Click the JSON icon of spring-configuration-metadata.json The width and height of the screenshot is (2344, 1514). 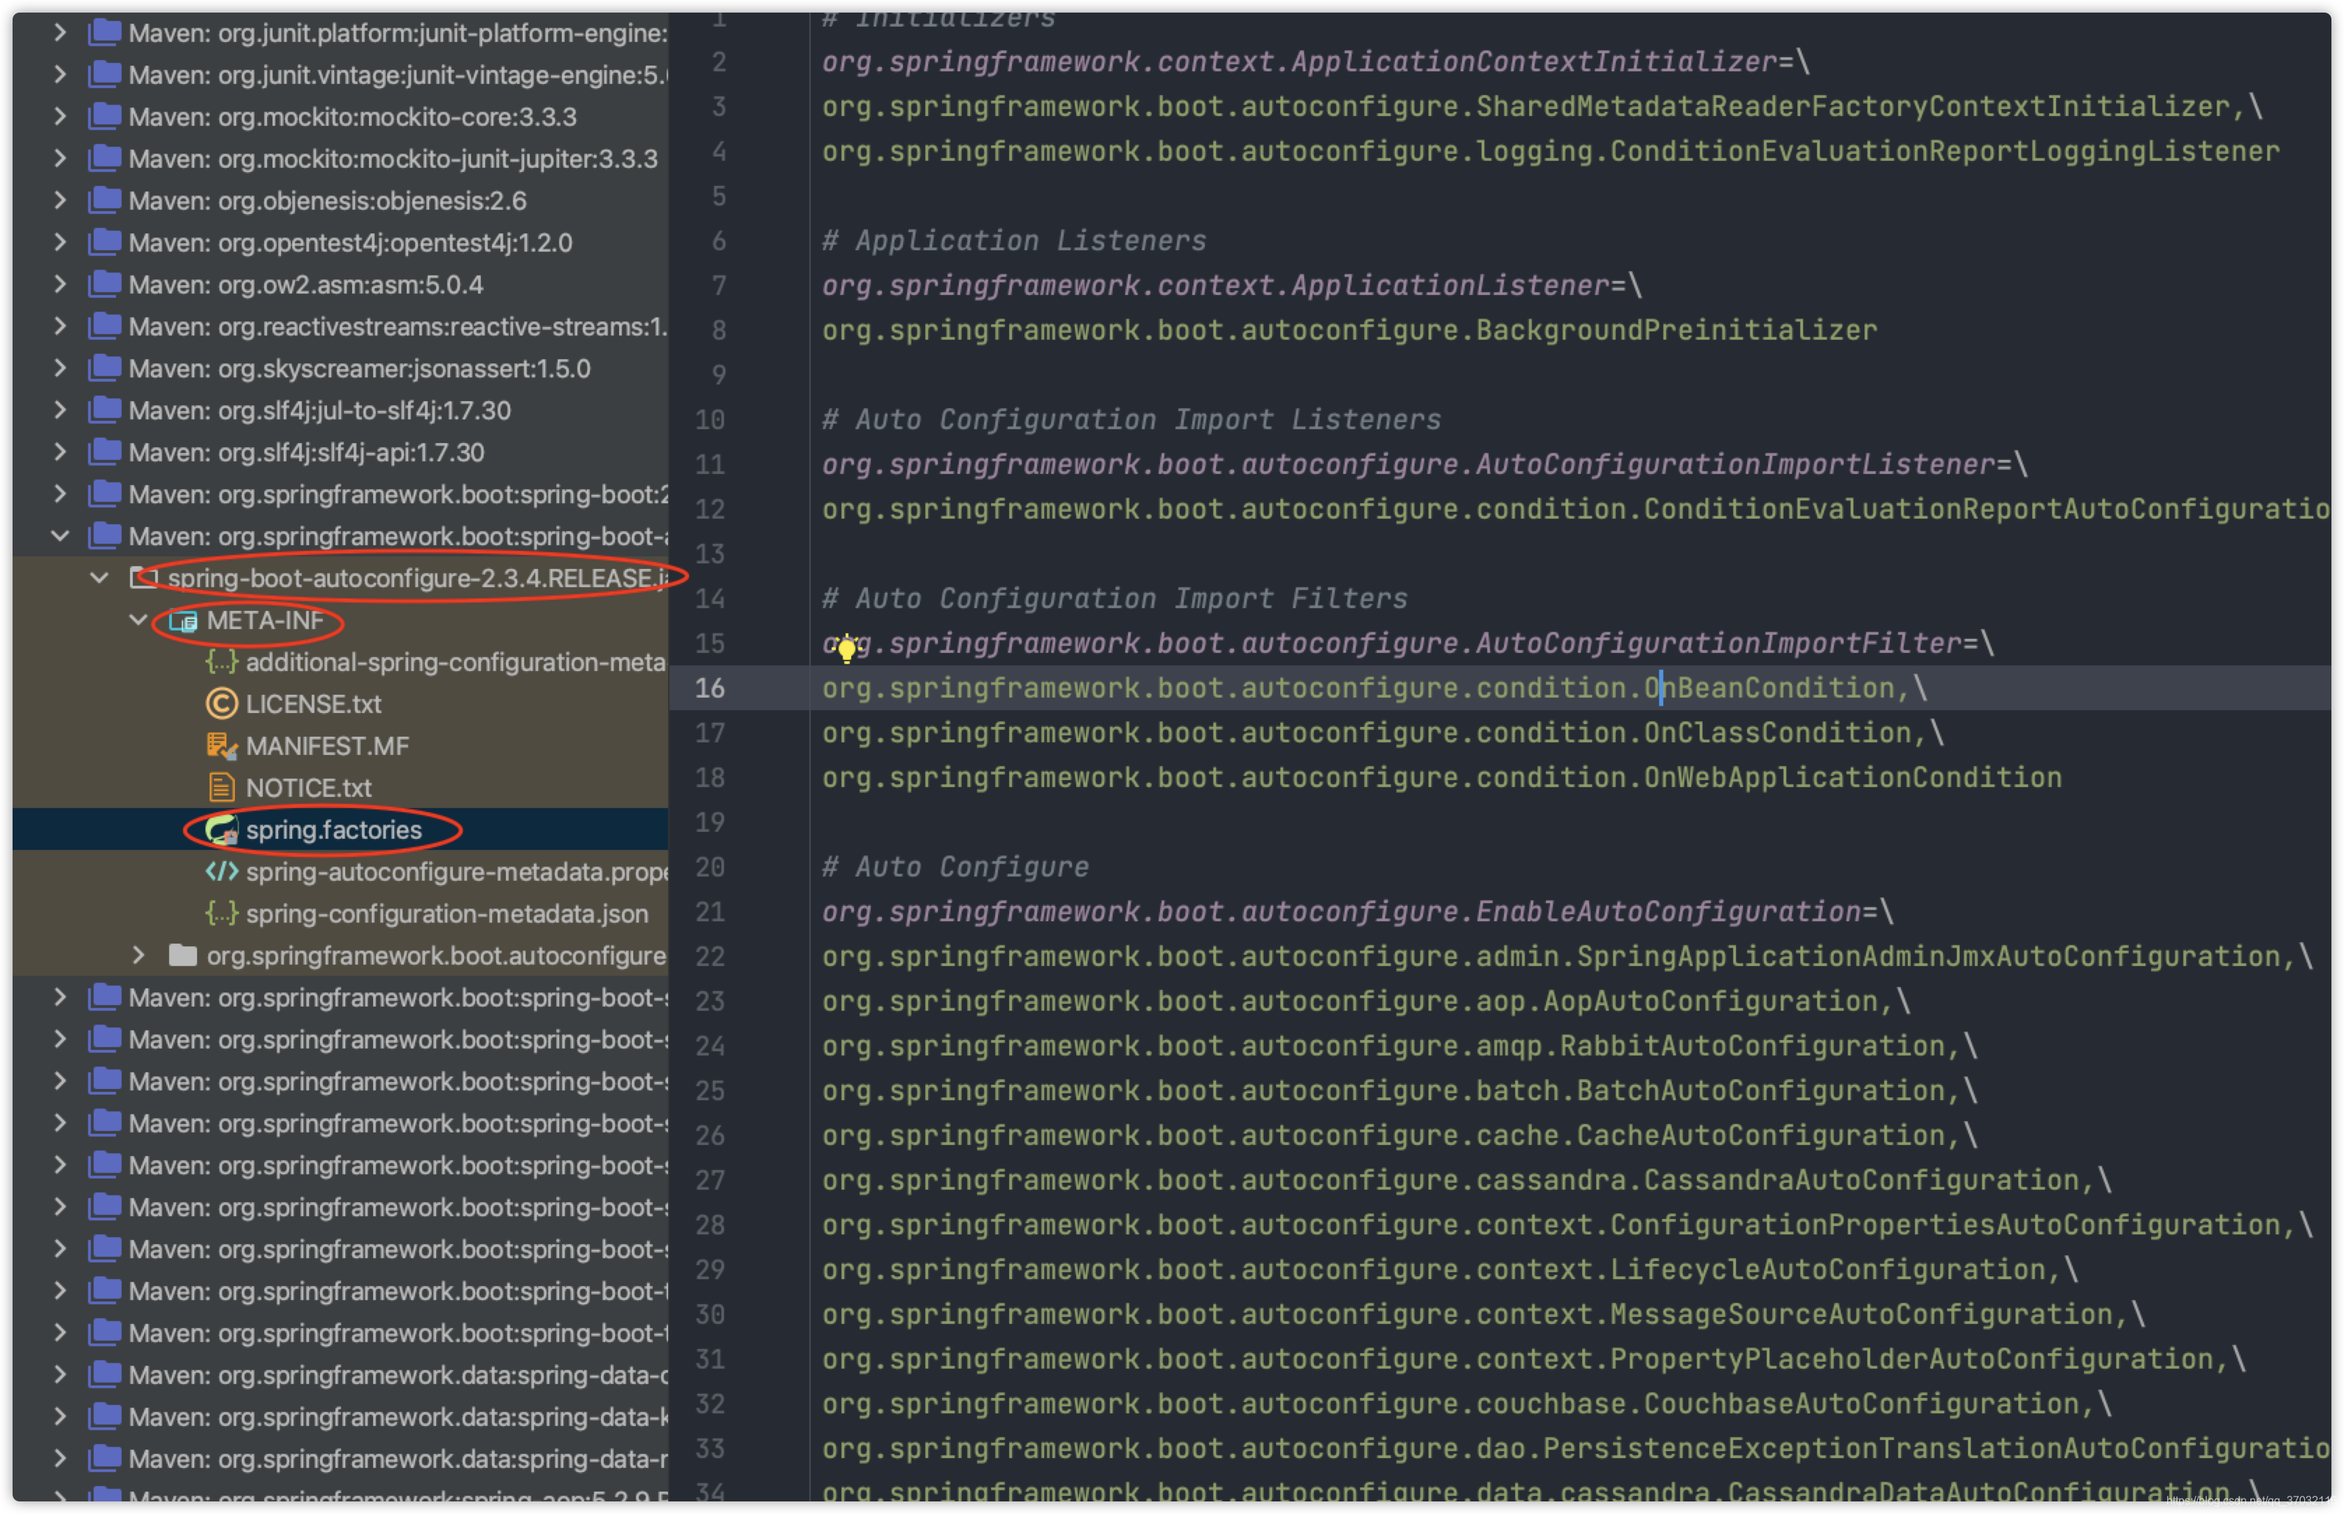221,914
